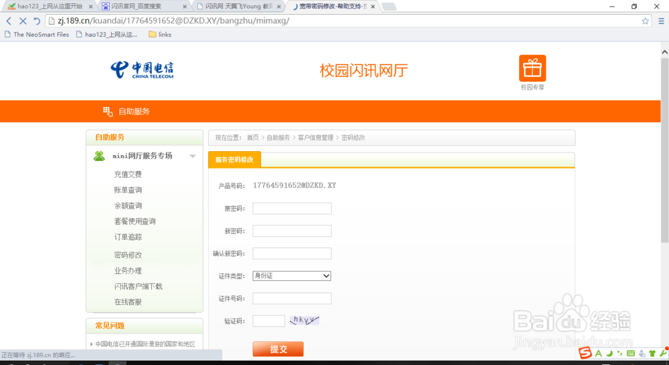Focus the 证件号码 input field
This screenshot has height=365, width=669.
(x=292, y=298)
